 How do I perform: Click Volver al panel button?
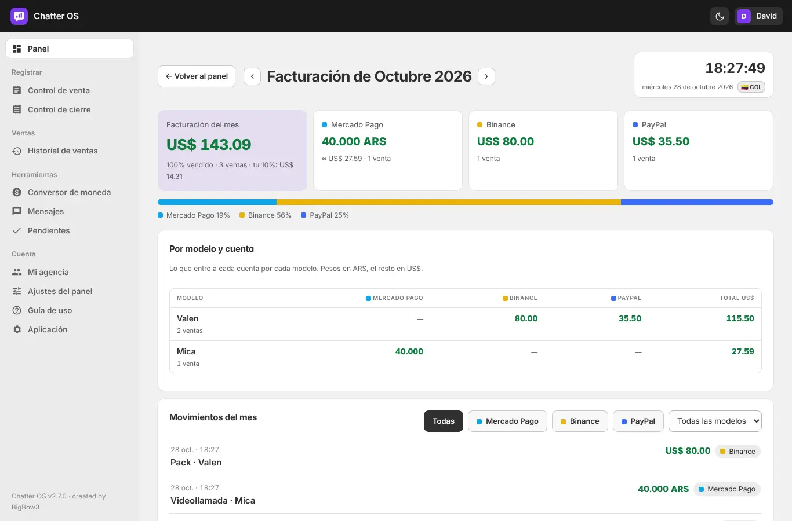tap(197, 76)
